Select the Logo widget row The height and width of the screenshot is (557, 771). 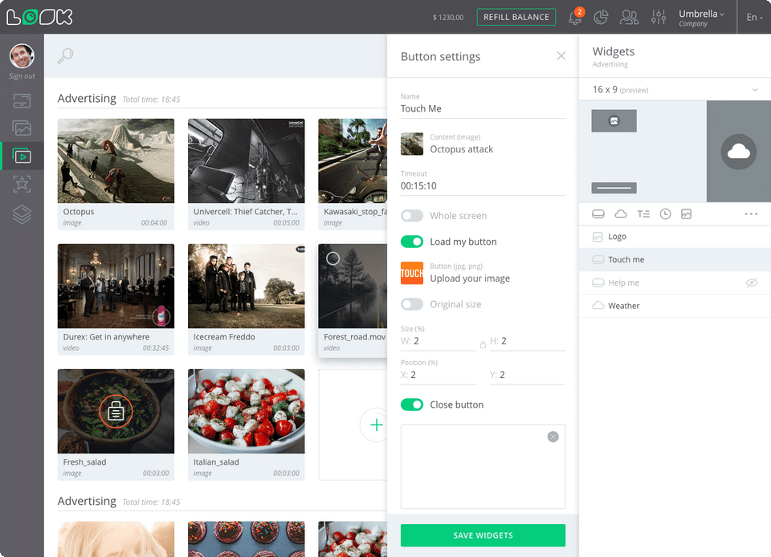click(675, 237)
